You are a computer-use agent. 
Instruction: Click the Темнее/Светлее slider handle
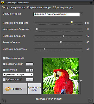61,42
